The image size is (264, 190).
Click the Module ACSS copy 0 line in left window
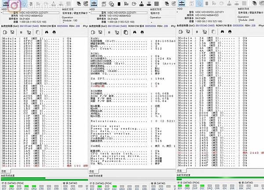click(37, 96)
